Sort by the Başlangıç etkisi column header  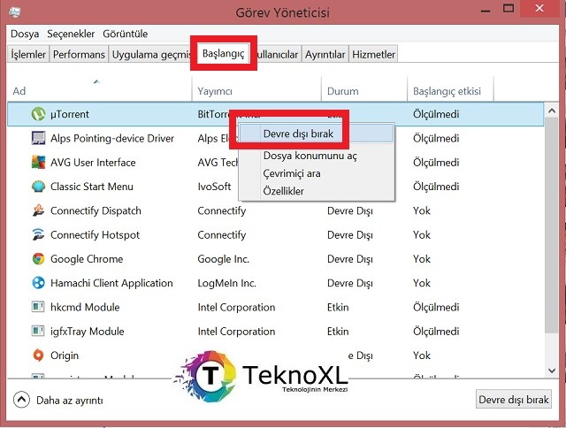(450, 88)
